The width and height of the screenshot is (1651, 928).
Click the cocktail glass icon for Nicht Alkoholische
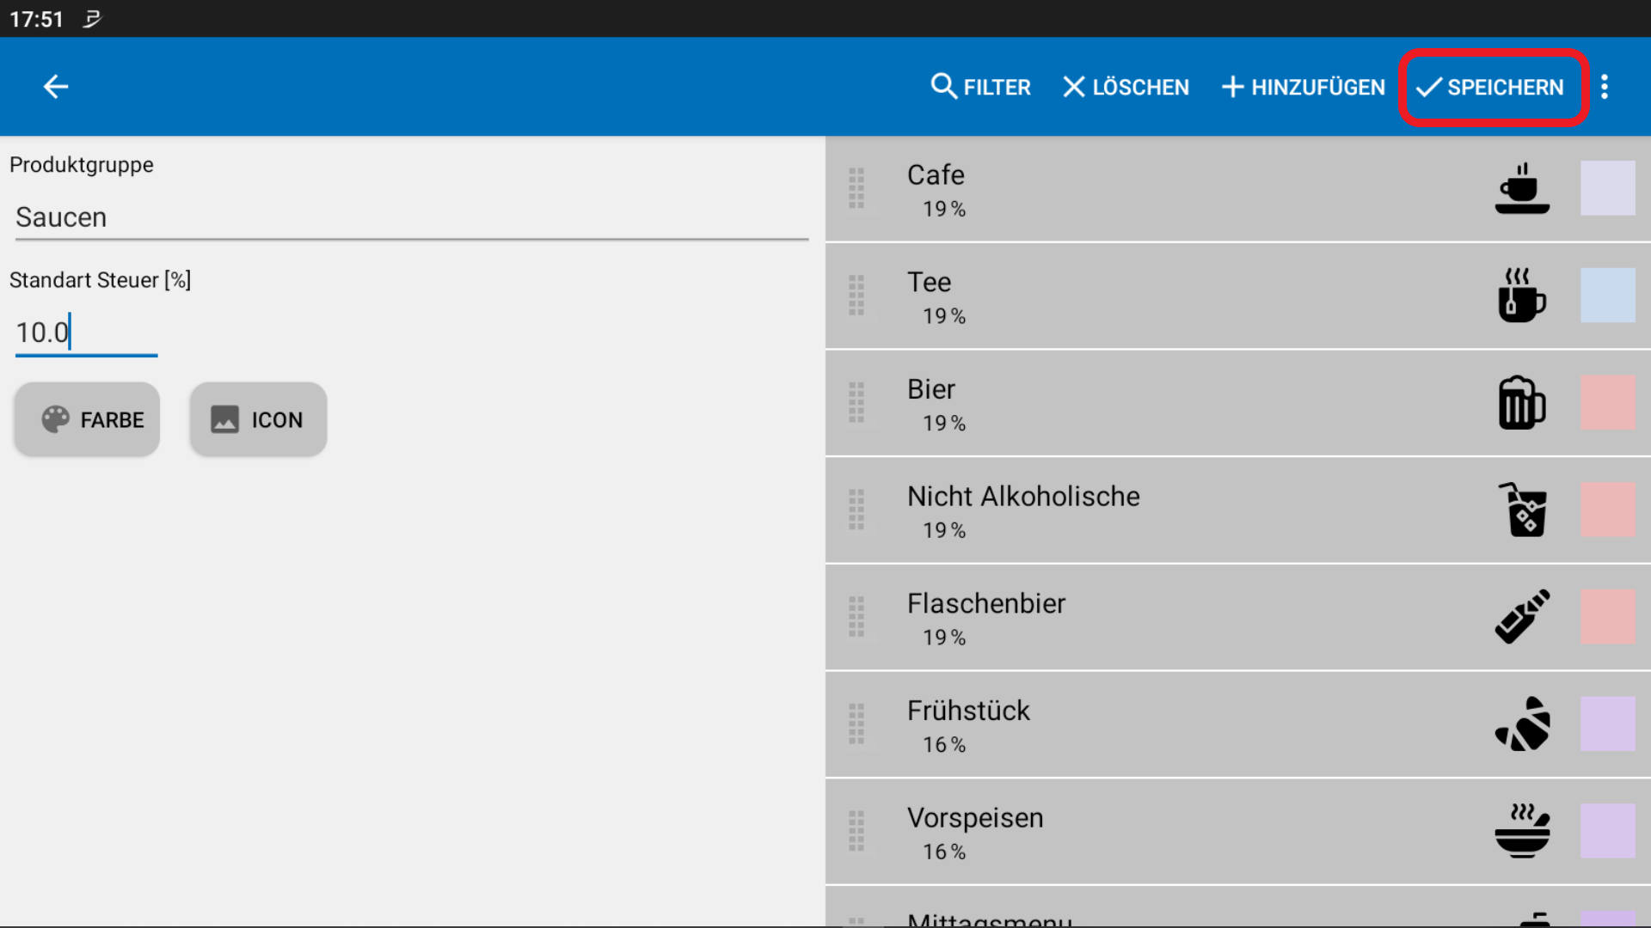pos(1522,510)
